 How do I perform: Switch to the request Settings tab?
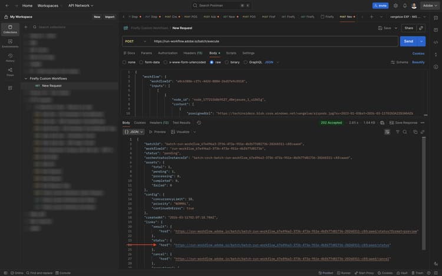point(248,53)
